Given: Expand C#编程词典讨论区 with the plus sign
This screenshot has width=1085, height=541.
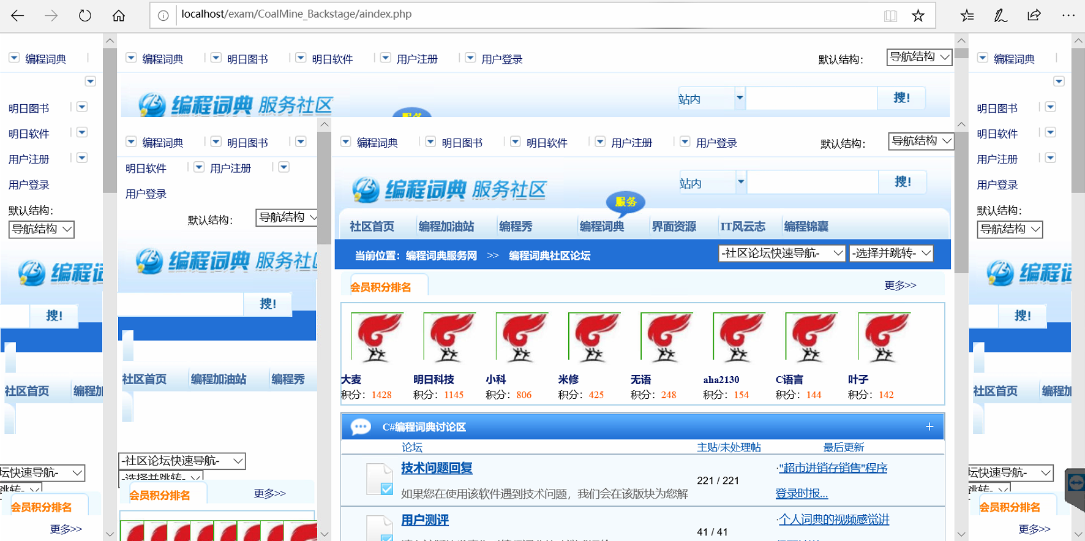Looking at the screenshot, I should click(x=929, y=426).
